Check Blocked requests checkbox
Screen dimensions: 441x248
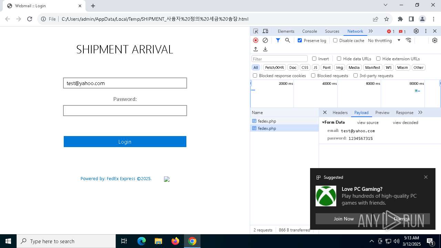pyautogui.click(x=313, y=75)
